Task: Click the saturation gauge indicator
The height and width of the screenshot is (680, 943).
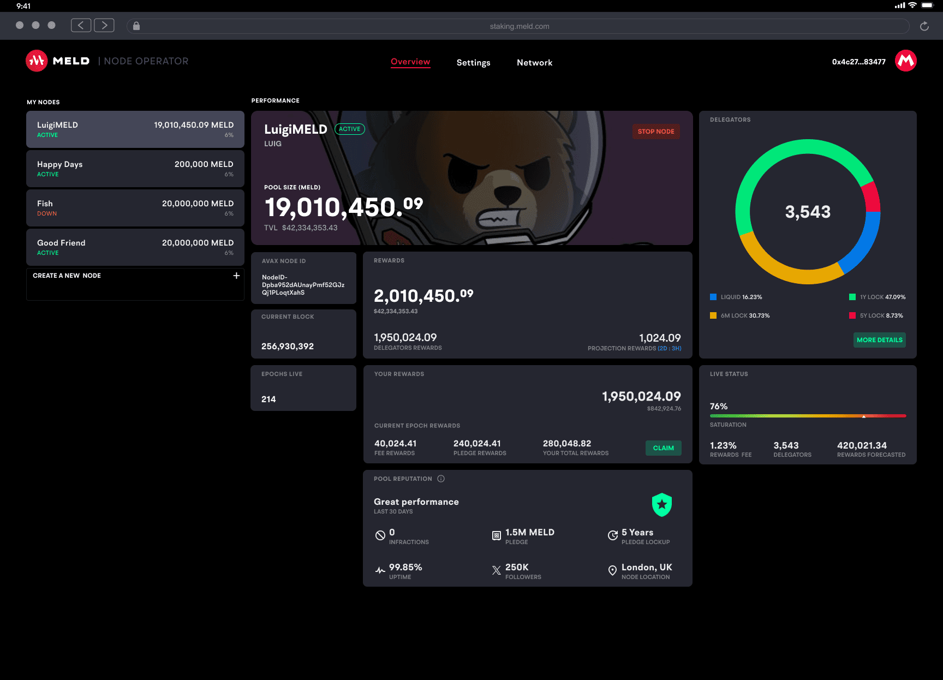Action: pyautogui.click(x=864, y=416)
